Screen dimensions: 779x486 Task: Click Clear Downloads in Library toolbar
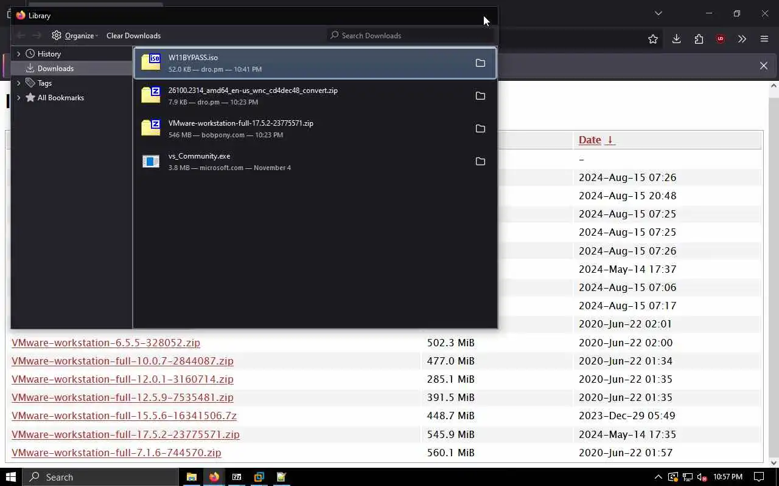click(133, 36)
